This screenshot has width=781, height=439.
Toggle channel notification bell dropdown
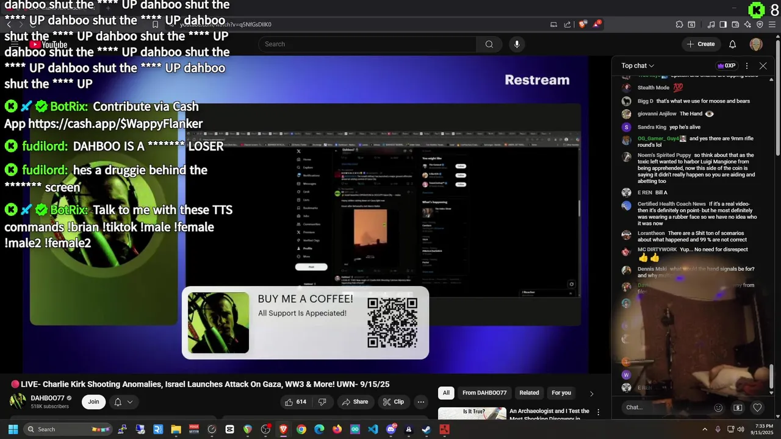pyautogui.click(x=123, y=402)
